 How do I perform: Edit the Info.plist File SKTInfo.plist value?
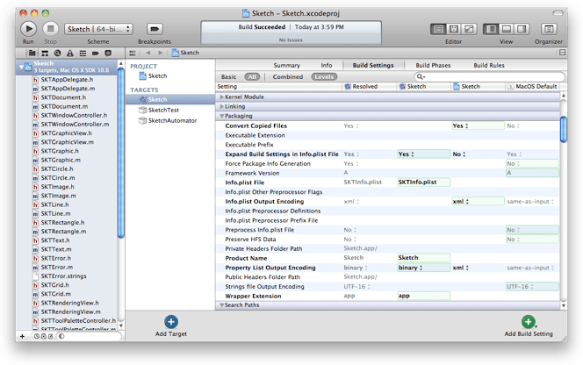tap(423, 182)
